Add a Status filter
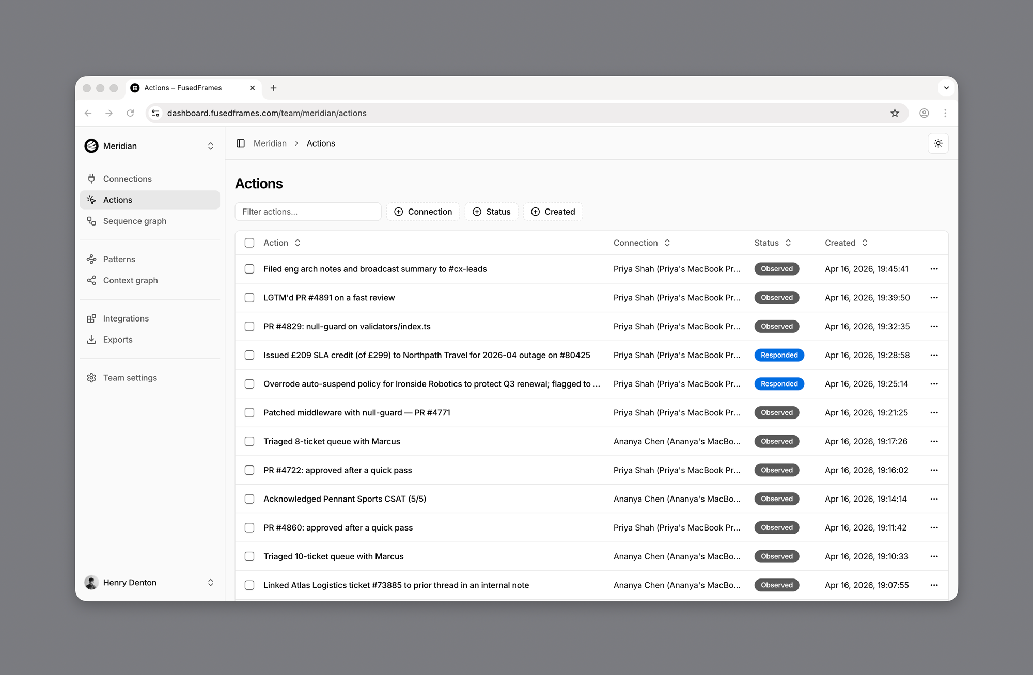The height and width of the screenshot is (675, 1033). [491, 212]
